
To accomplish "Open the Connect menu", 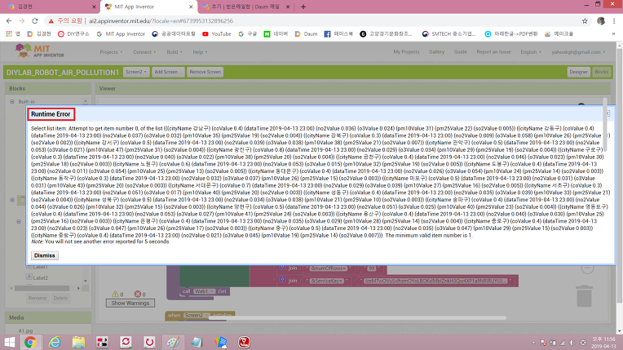I will pyautogui.click(x=144, y=52).
